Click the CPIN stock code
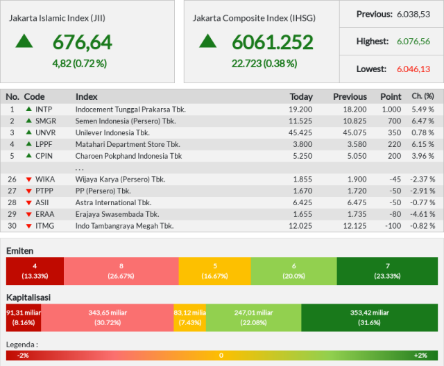444x366 pixels. tap(44, 156)
